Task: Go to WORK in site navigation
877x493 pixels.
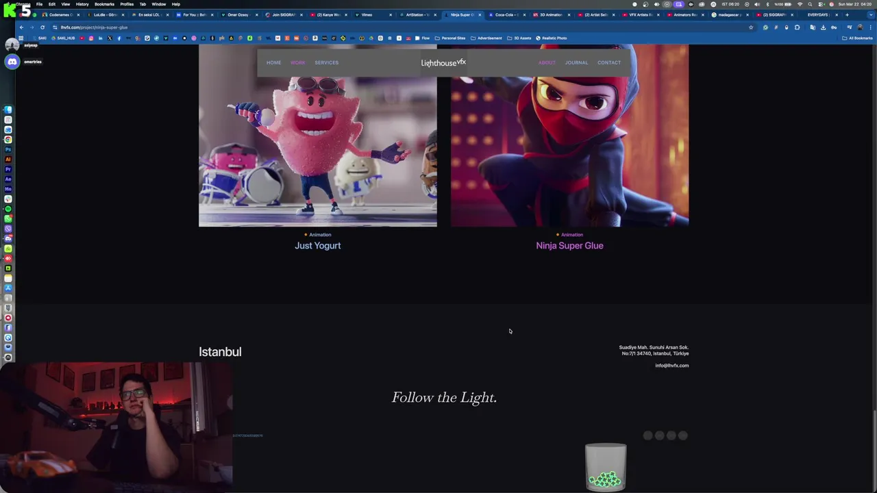Action: (x=297, y=62)
